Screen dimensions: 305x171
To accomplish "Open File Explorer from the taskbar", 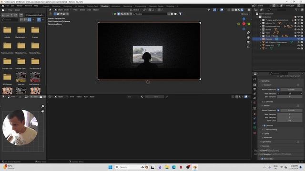I will point(167,167).
